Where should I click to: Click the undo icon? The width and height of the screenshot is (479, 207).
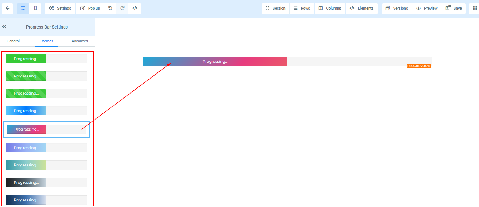click(110, 8)
